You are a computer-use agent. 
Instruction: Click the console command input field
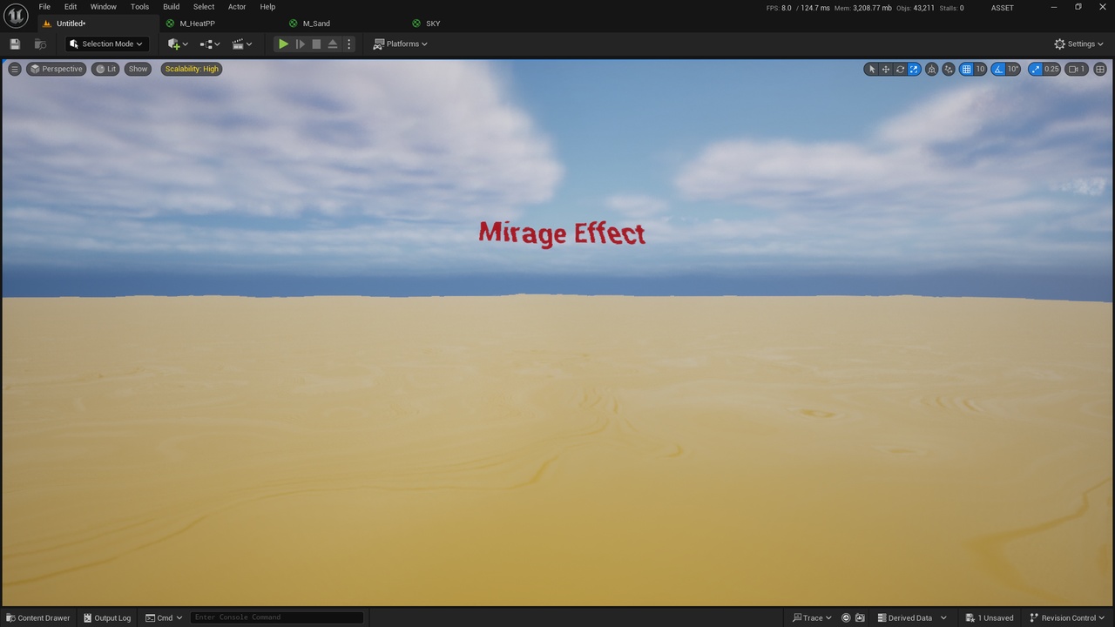(x=277, y=617)
